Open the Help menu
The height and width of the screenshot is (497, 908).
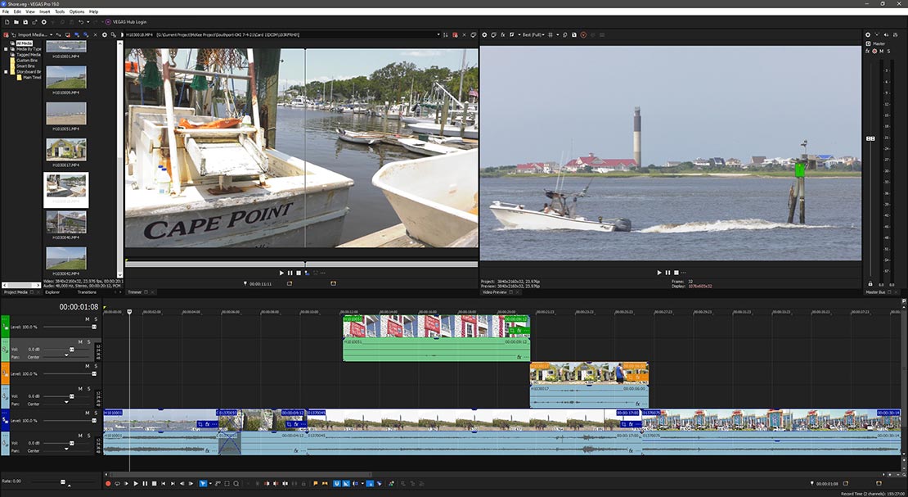click(x=93, y=11)
